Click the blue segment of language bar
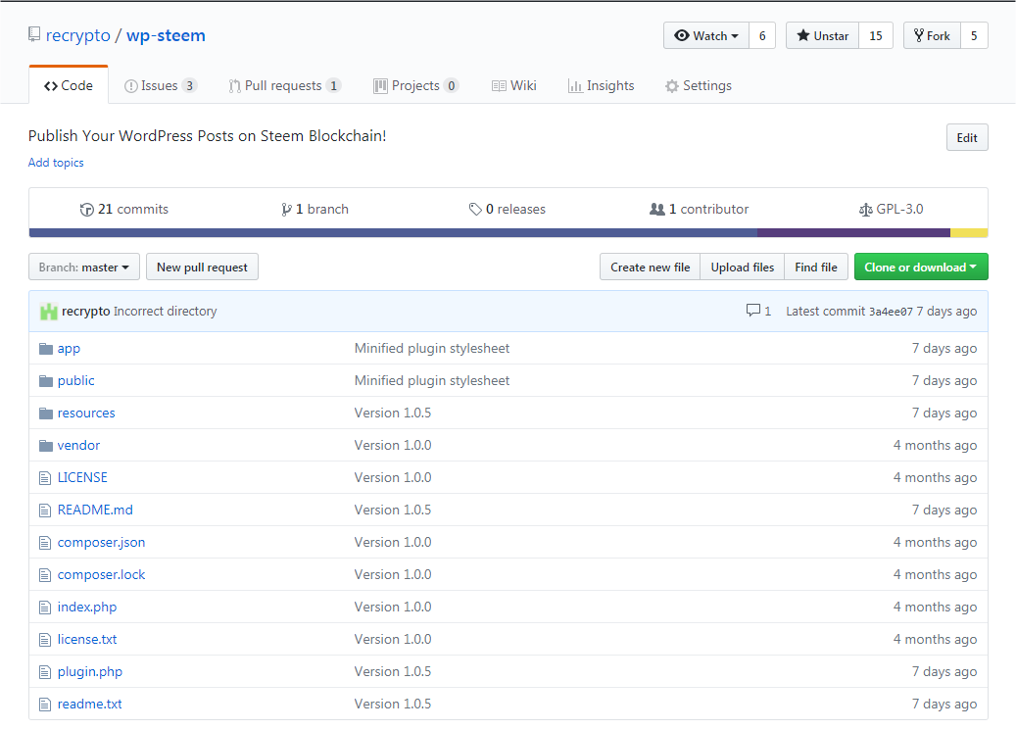This screenshot has width=1016, height=730. 393,233
